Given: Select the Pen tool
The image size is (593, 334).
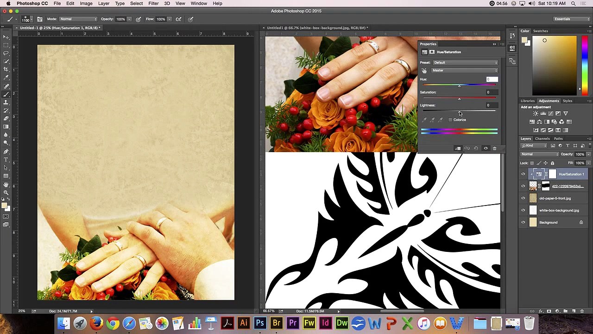Looking at the screenshot, I should 6,151.
